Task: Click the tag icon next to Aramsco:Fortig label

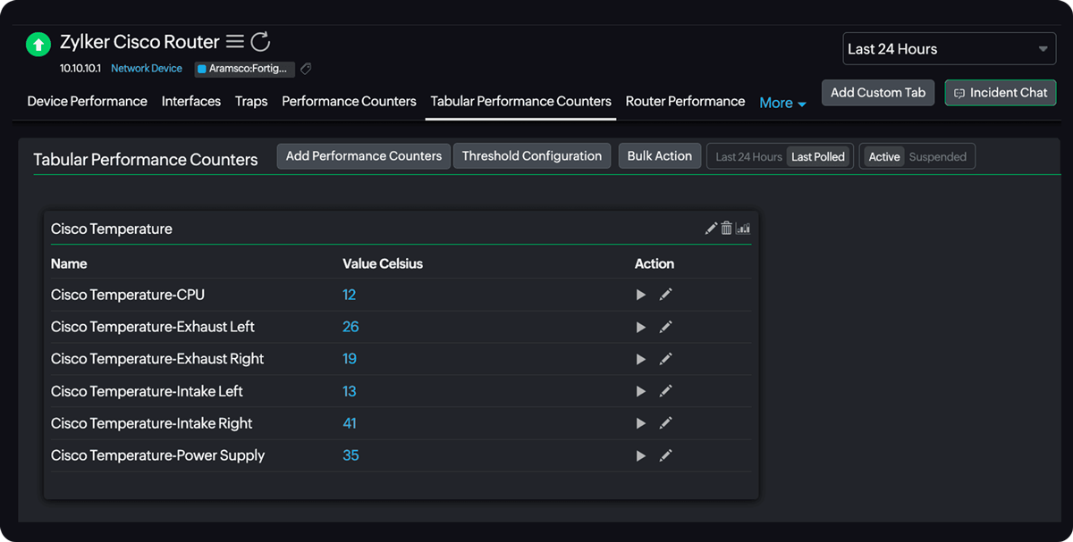Action: click(x=305, y=69)
